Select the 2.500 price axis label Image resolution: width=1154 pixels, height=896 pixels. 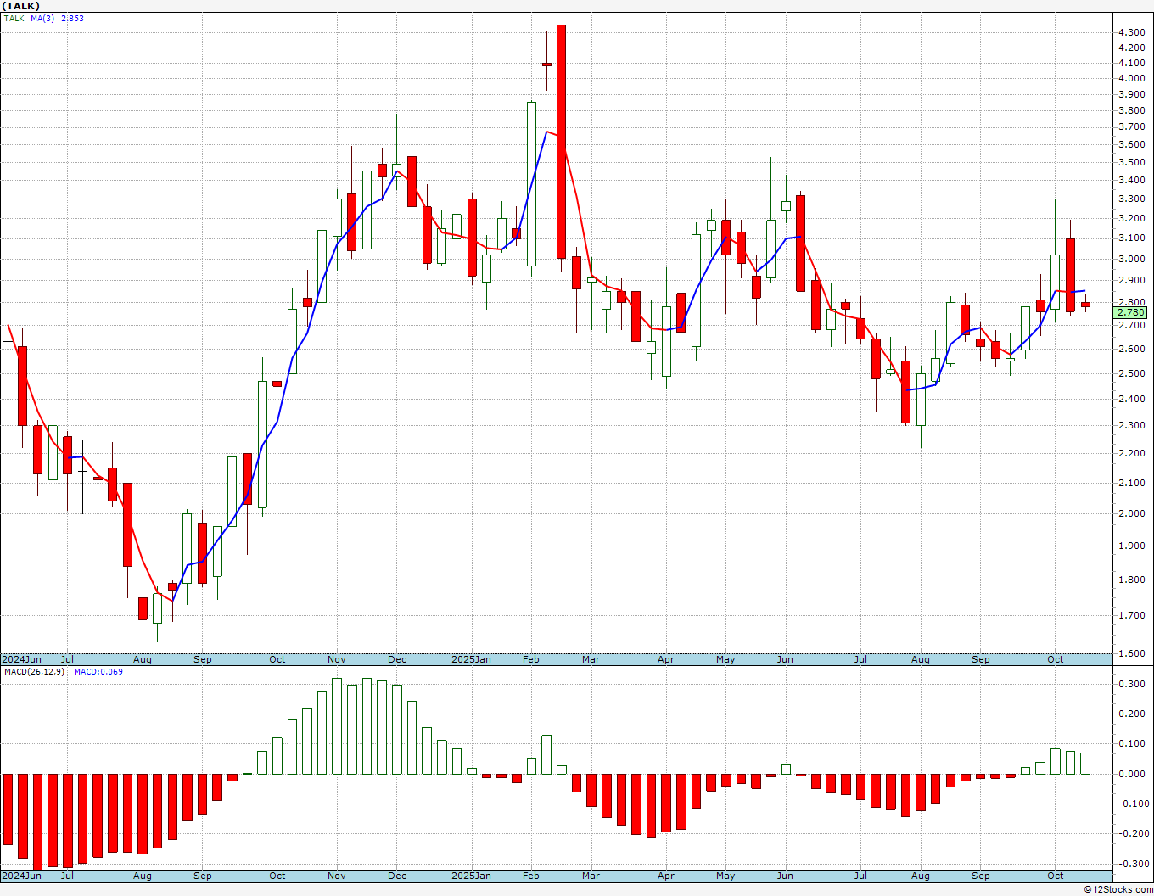click(x=1132, y=373)
